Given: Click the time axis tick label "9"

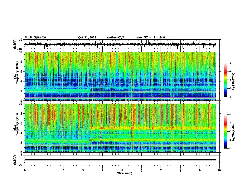Looking at the screenshot, I should [x=200, y=170].
